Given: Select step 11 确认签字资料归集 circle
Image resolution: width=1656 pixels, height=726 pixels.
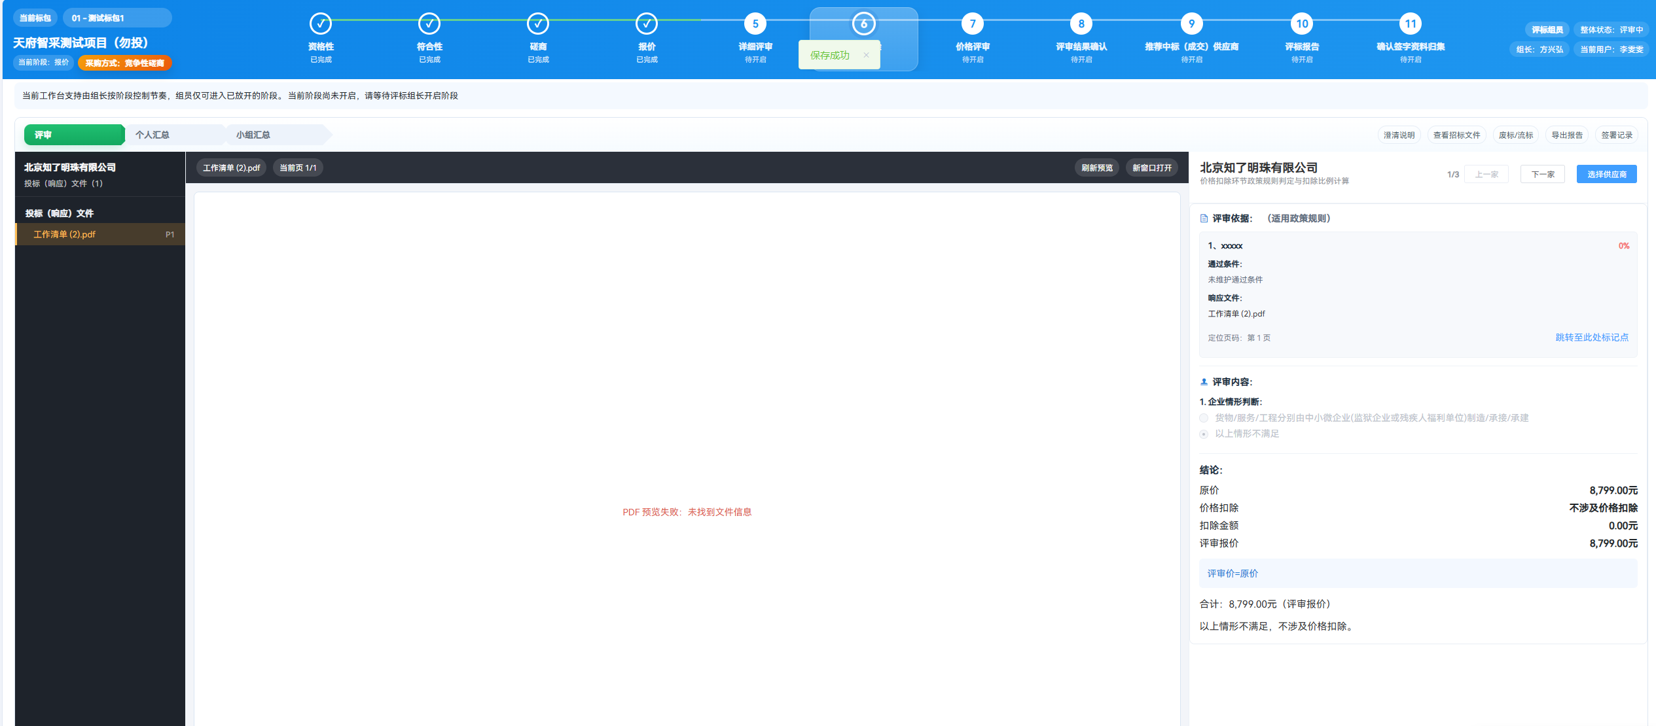Looking at the screenshot, I should click(x=1411, y=24).
